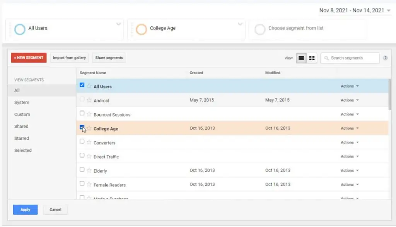Click the Elderly segment name
The height and width of the screenshot is (227, 396).
100,171
